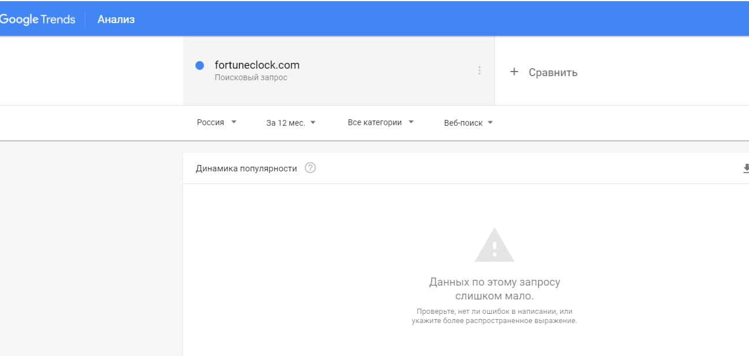
Task: Click the message Данных по этому запросу слишком мало
Action: [x=494, y=289]
